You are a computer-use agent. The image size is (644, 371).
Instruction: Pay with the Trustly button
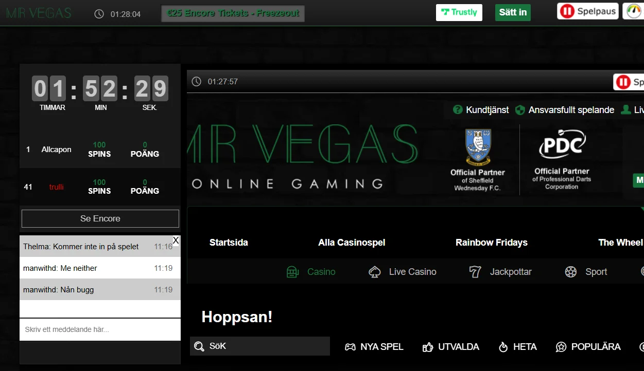pos(459,12)
